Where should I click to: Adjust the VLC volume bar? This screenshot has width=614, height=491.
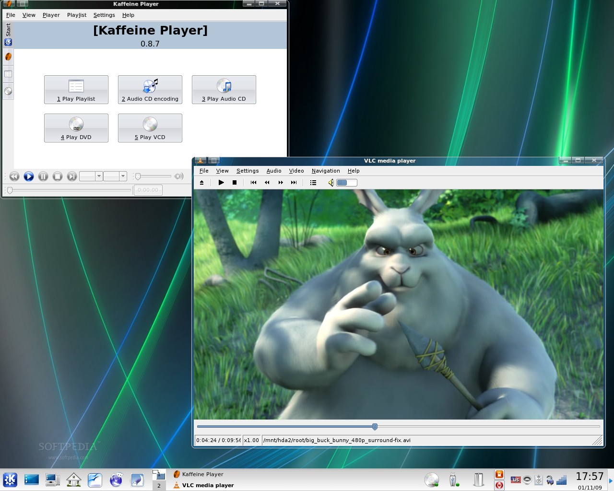tap(347, 183)
